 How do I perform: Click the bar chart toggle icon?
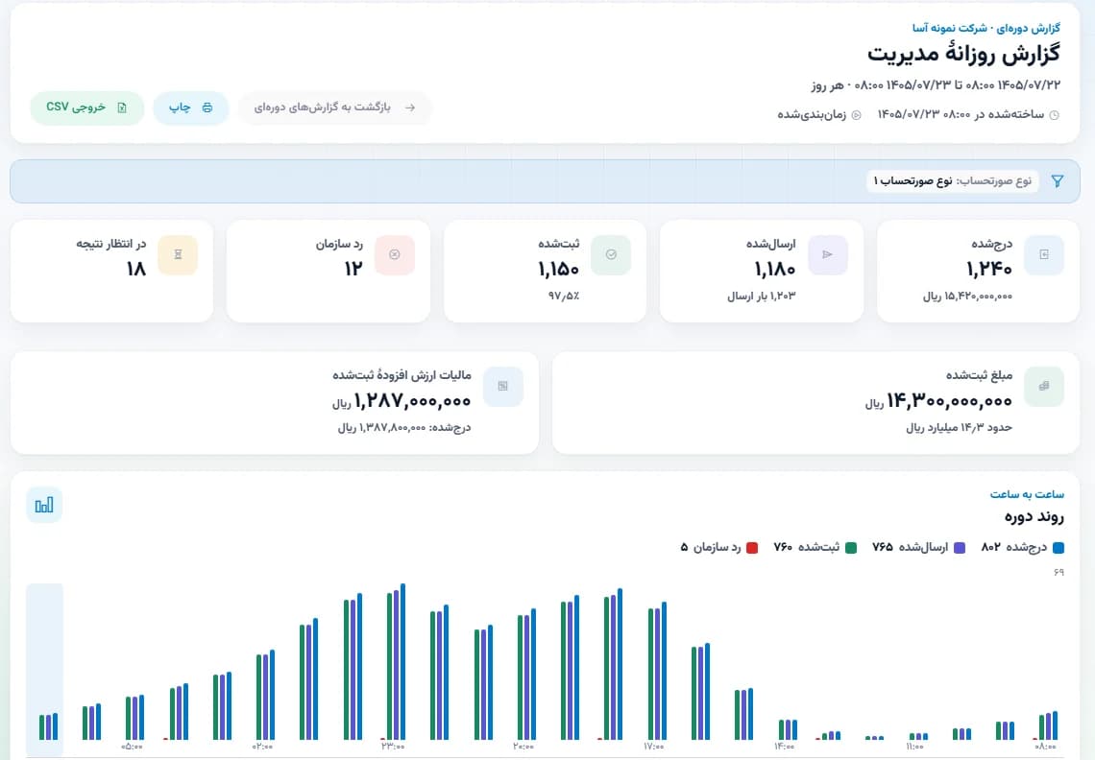coord(44,506)
